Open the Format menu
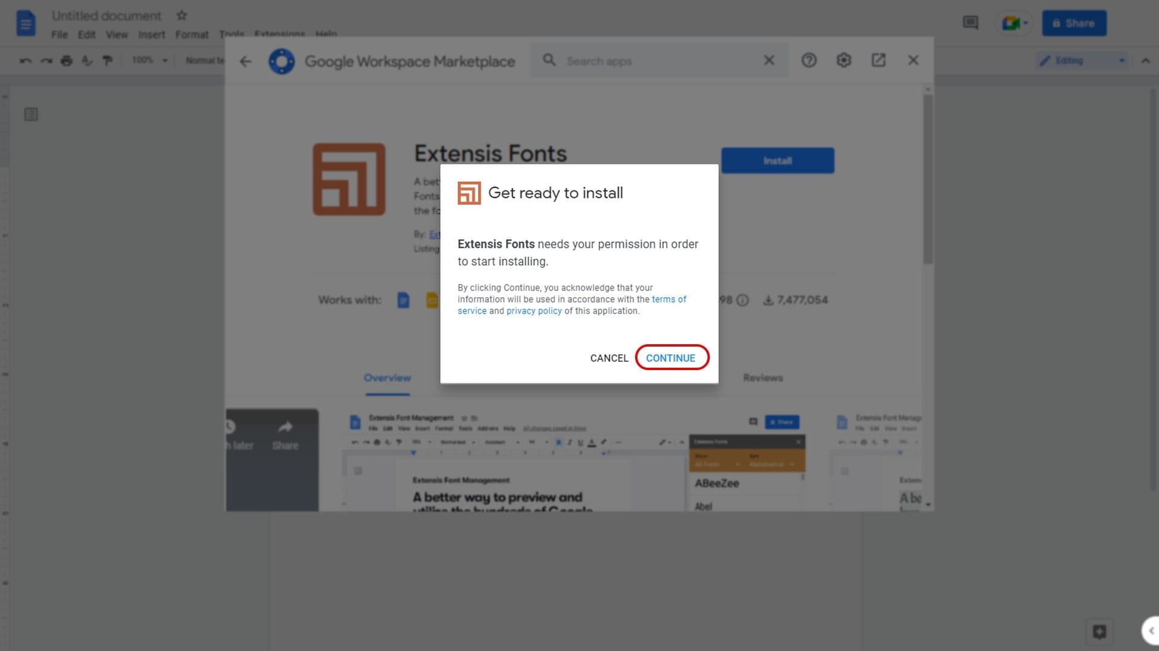Image resolution: width=1159 pixels, height=651 pixels. pos(192,35)
